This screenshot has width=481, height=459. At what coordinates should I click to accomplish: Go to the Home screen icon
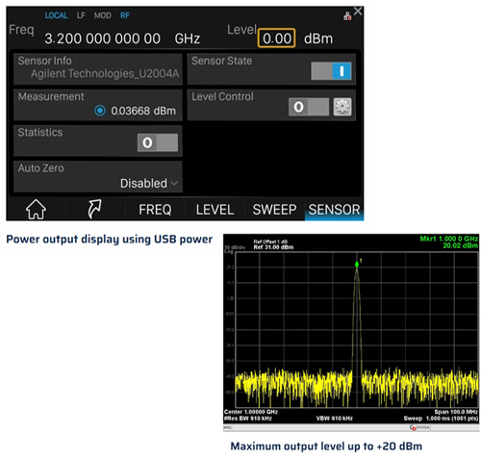point(36,209)
